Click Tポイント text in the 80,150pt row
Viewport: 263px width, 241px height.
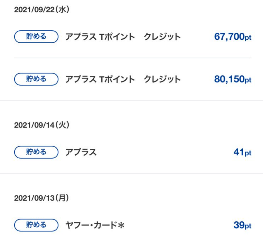point(117,79)
